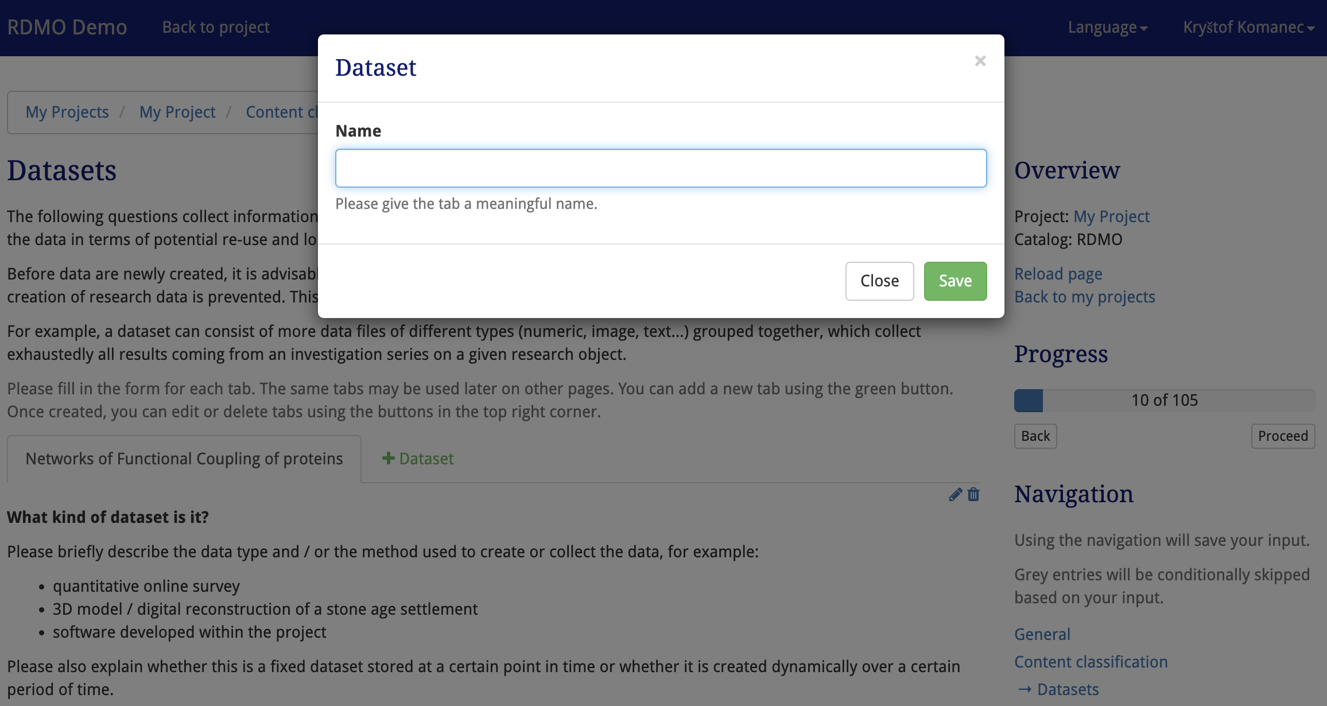Click the Kryštof Komanec user menu icon
The image size is (1327, 706).
pyautogui.click(x=1246, y=26)
